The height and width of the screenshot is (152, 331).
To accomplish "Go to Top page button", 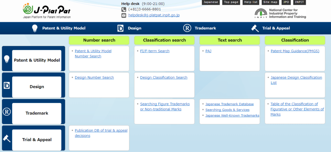I will click(231, 2).
